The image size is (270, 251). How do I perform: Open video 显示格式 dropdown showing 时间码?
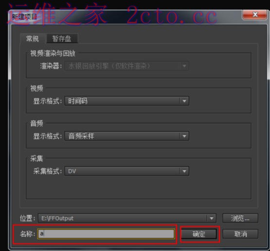click(127, 101)
